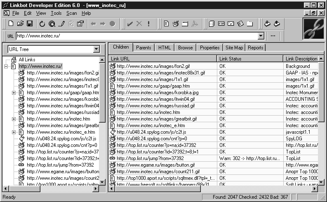
Task: Open the Scan menu
Action: tap(71, 13)
